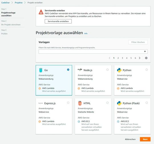Click AWS EC2 icon in Python (Flask) card
This screenshot has height=144, width=154.
tap(118, 121)
